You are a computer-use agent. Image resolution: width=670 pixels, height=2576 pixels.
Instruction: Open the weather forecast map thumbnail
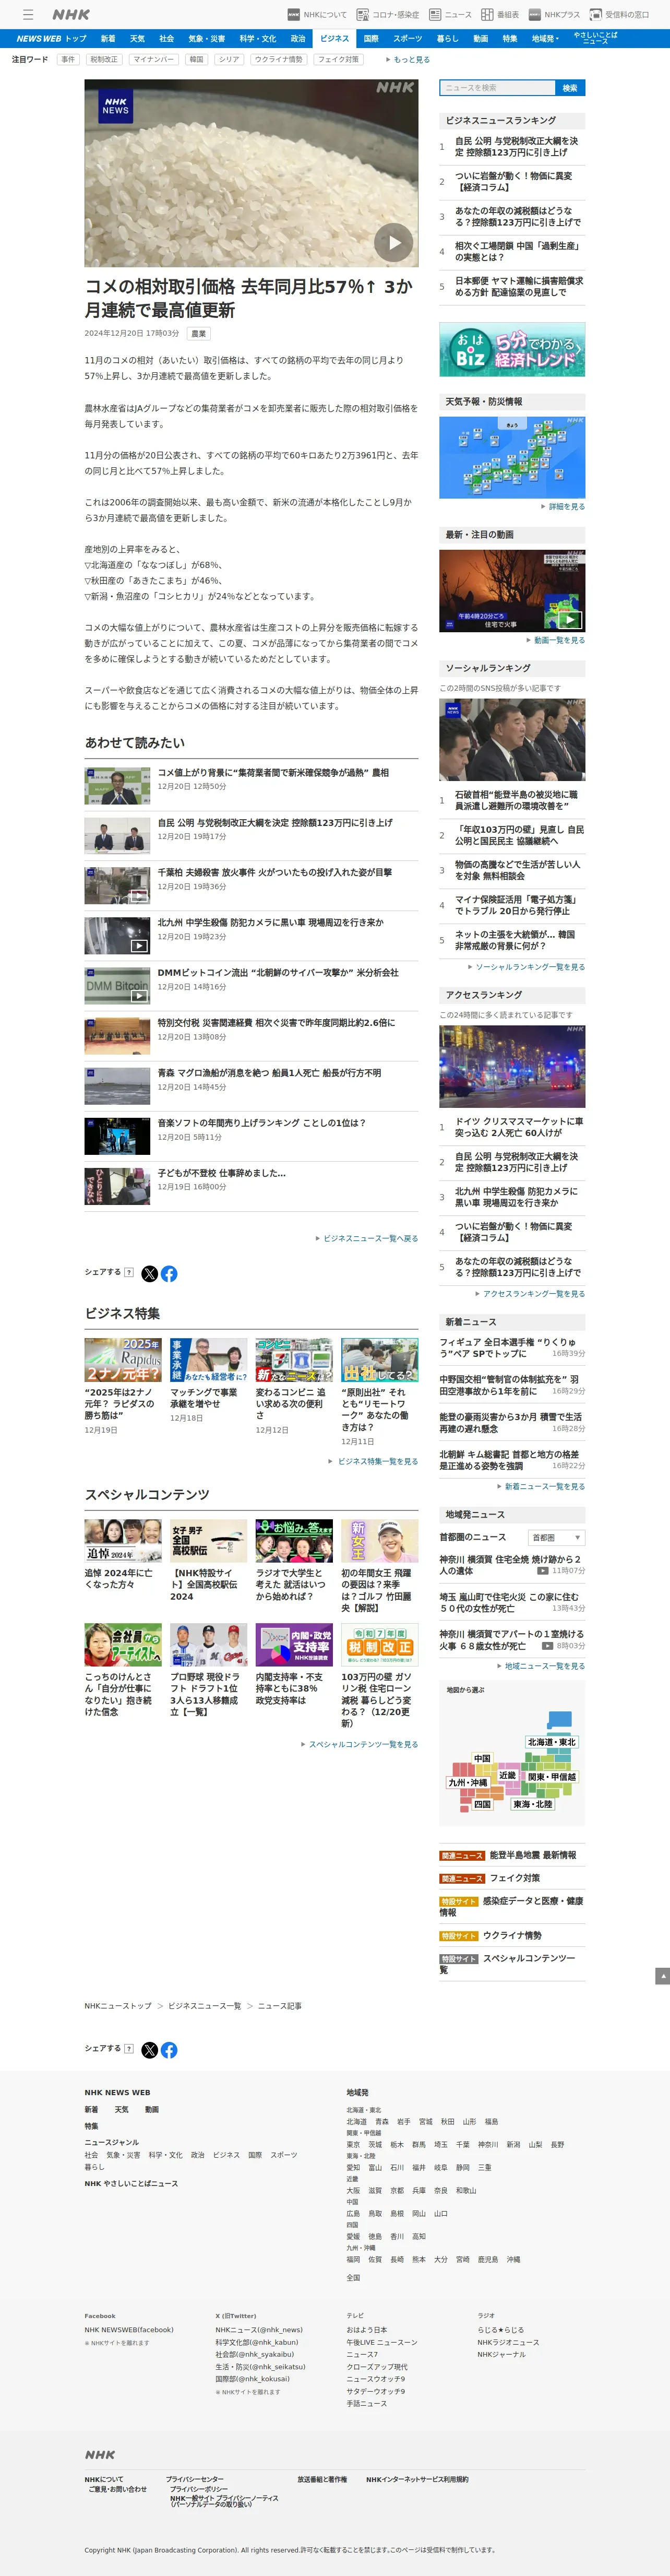coord(512,457)
